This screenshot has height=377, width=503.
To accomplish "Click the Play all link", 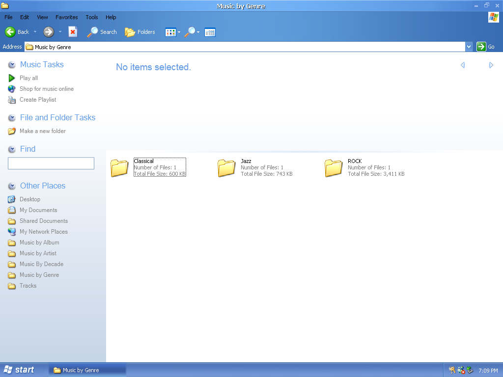I will (x=28, y=78).
